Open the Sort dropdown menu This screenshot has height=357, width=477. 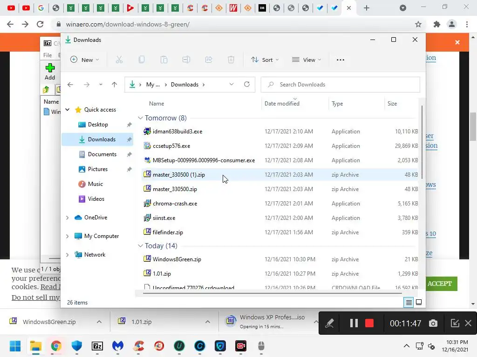[265, 60]
